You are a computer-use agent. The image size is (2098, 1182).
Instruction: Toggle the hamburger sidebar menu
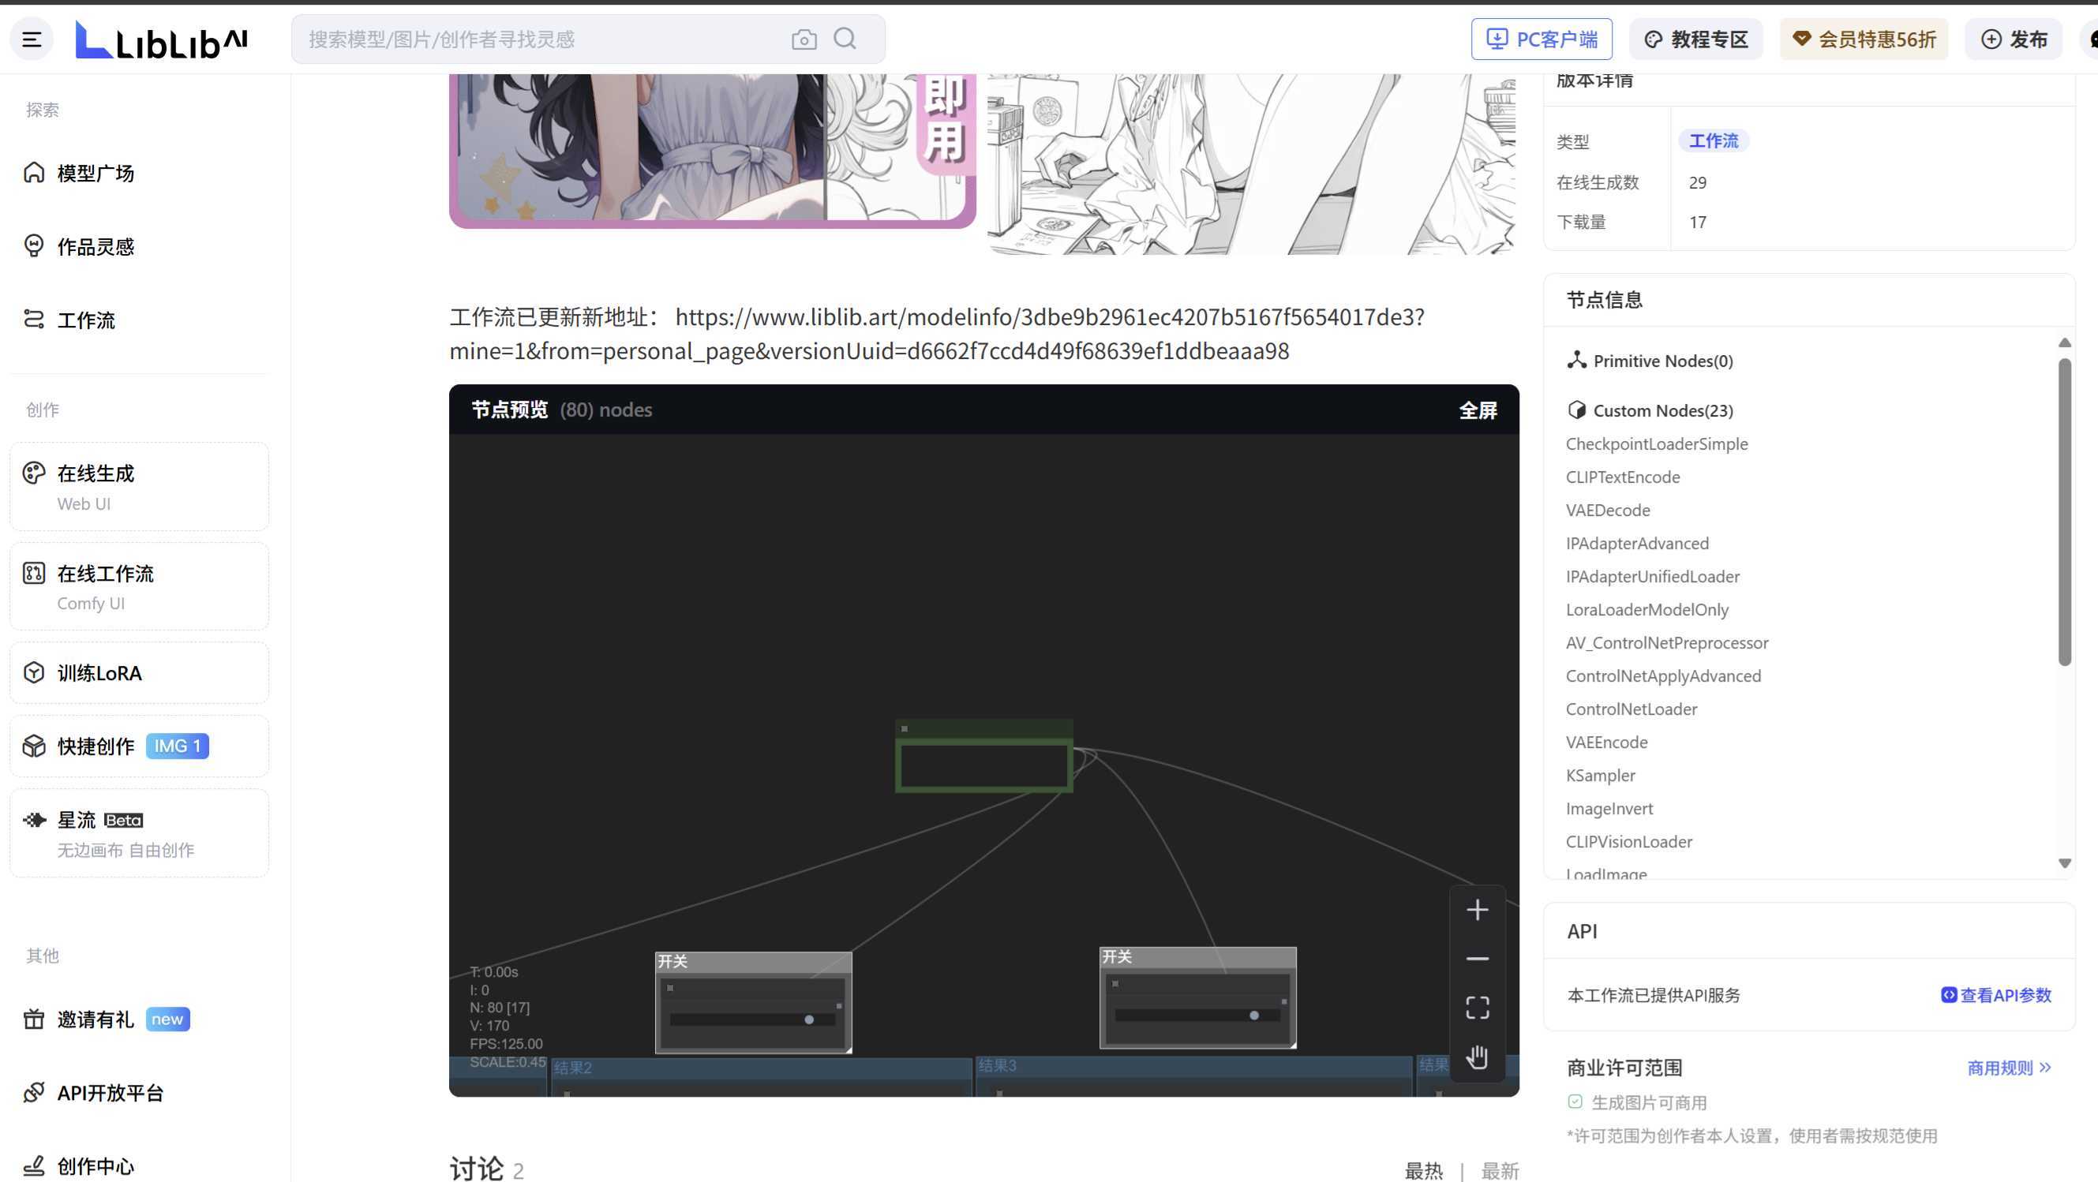32,39
